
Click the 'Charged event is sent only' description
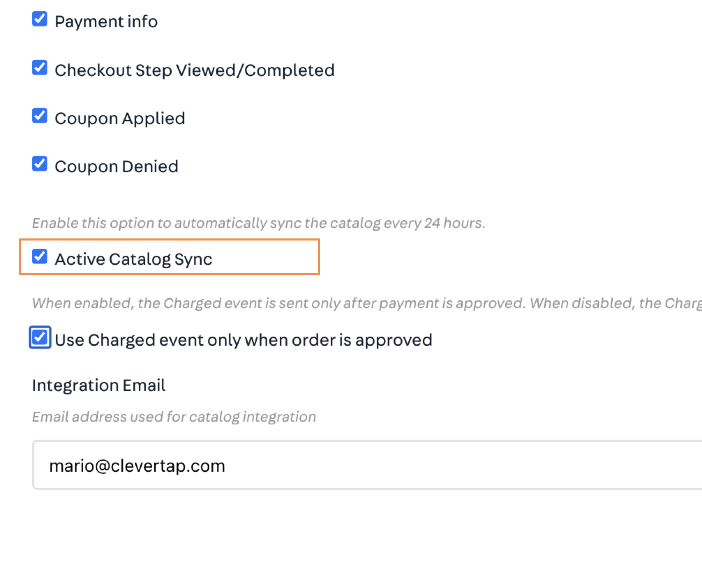click(x=367, y=303)
